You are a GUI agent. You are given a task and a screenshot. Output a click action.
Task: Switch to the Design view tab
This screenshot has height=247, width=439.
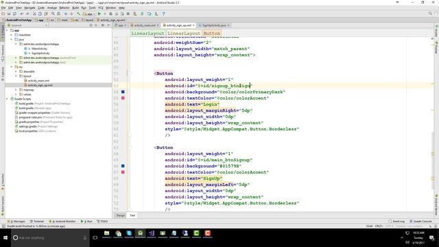(x=121, y=215)
